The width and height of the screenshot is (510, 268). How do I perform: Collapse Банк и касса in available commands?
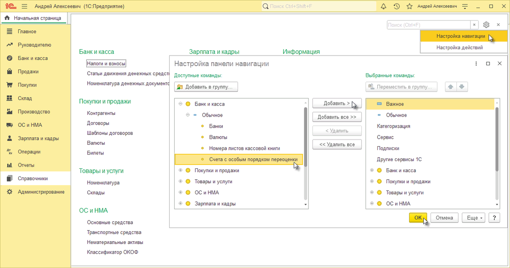click(181, 104)
